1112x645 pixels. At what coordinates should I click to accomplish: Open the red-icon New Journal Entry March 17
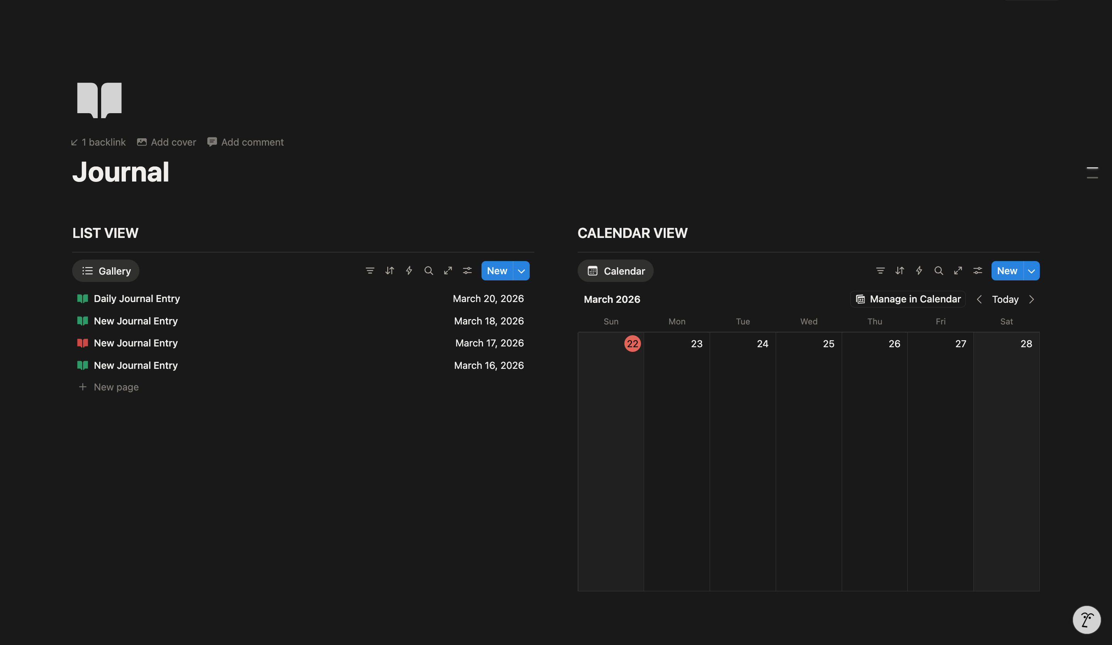pyautogui.click(x=136, y=343)
